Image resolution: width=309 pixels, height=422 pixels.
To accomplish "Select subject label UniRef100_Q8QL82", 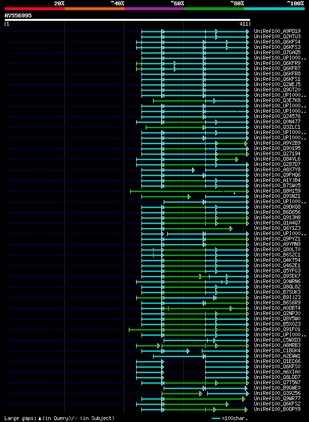I will [277, 287].
